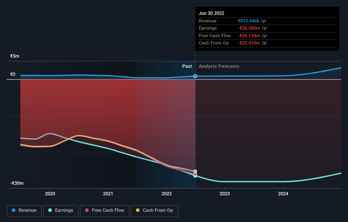Viewport: 348px width, 222px height.
Task: Select the 2021 x-axis label
Action: [108, 194]
